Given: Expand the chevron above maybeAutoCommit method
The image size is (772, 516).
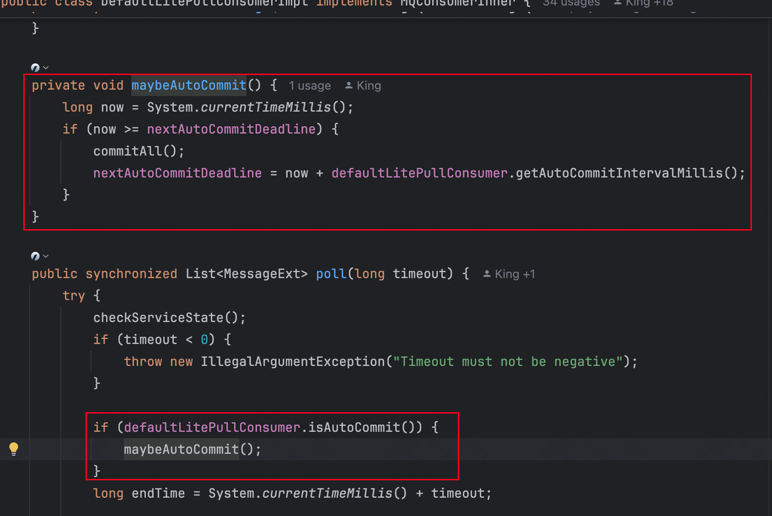Looking at the screenshot, I should pyautogui.click(x=46, y=68).
